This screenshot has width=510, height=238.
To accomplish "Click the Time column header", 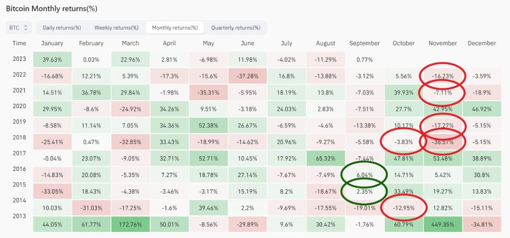I will (x=19, y=43).
